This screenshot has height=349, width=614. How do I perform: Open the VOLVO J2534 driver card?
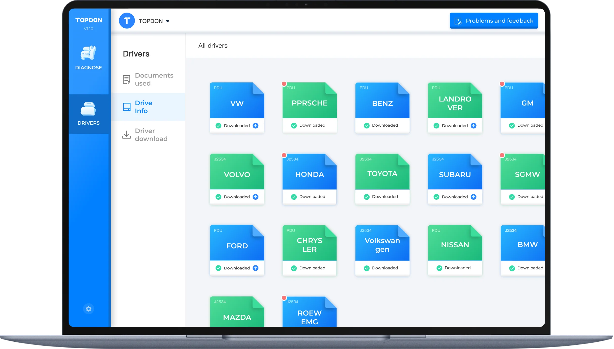pos(237,179)
